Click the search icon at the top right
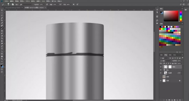Image resolution: width=189 pixels, height=101 pixels. (x=181, y=5)
